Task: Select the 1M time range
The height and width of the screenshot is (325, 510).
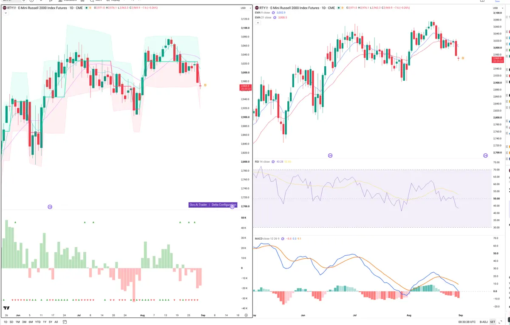Action: pyautogui.click(x=17, y=322)
